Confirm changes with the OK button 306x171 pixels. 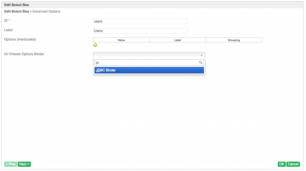[x=282, y=164]
